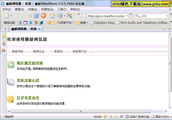Select the 傲游浏览器 - 欢迎 tab
172x120 pixels.
[24, 29]
